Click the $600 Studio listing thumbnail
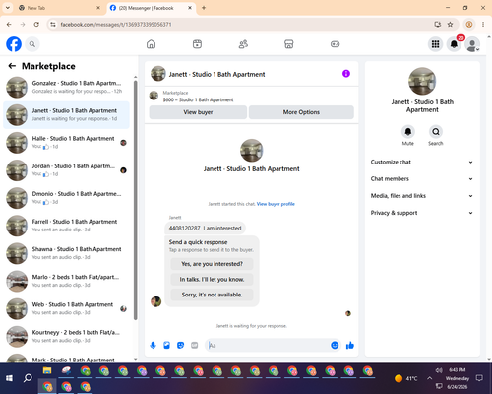The height and width of the screenshot is (394, 492). coord(154,96)
